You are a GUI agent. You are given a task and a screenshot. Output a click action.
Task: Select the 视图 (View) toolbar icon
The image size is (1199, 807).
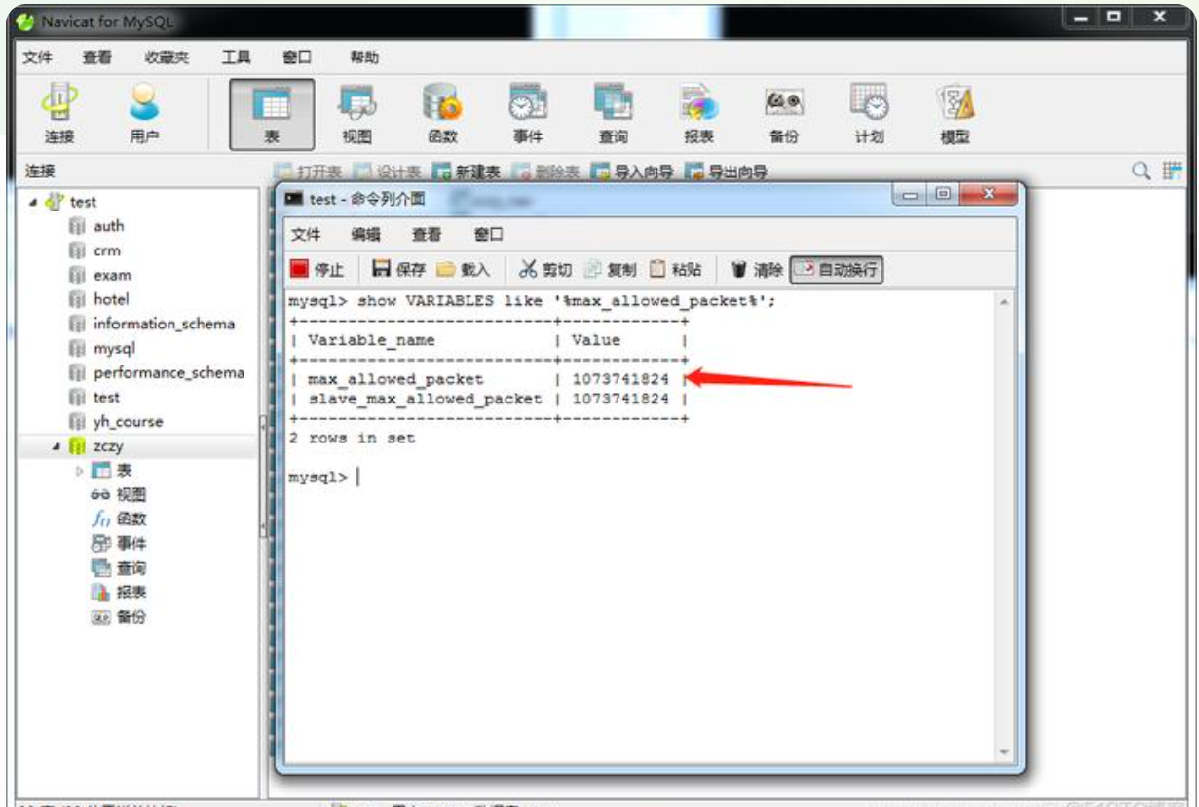pyautogui.click(x=356, y=113)
